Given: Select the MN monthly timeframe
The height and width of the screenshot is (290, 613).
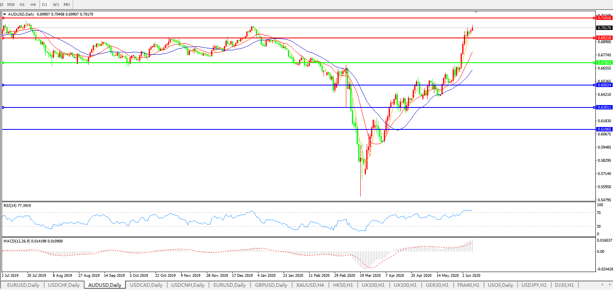Looking at the screenshot, I should click(67, 4).
